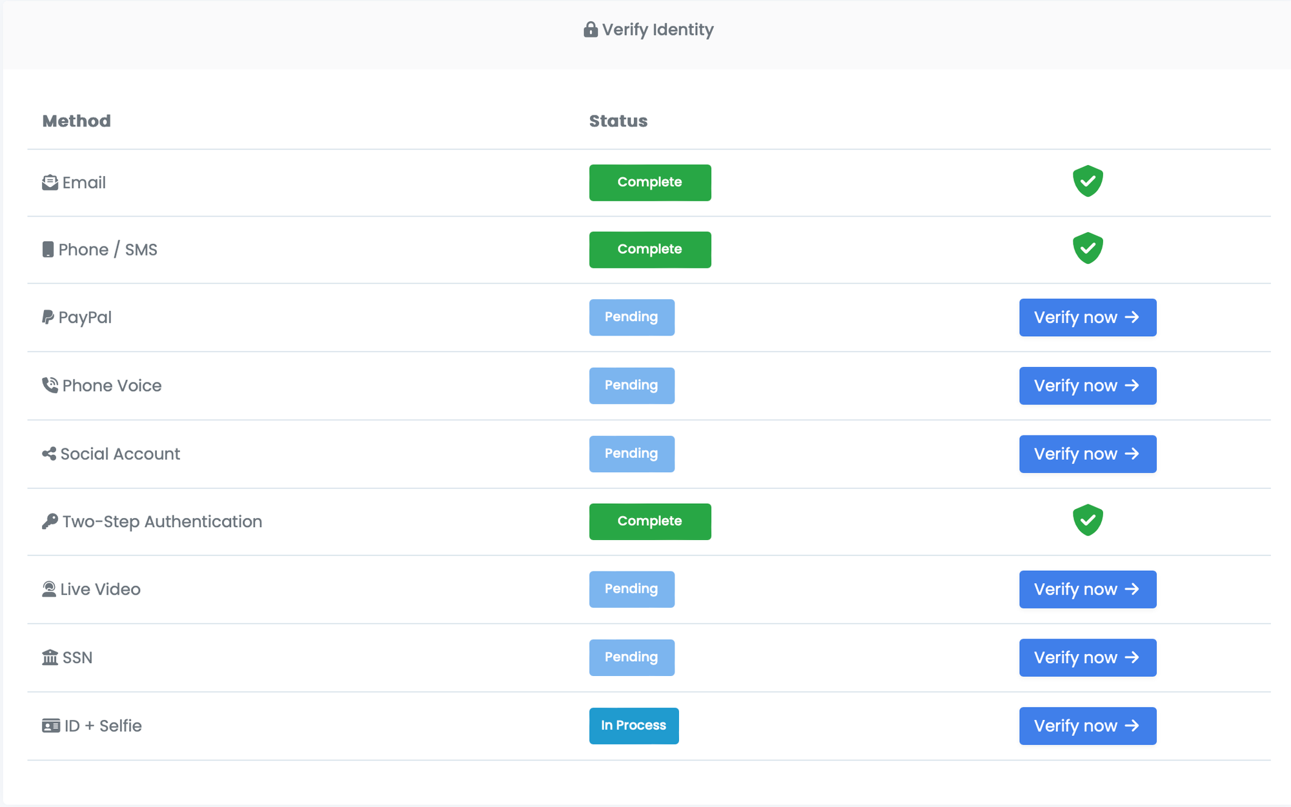Click the ID + Selfie card icon
Image resolution: width=1291 pixels, height=807 pixels.
[50, 726]
